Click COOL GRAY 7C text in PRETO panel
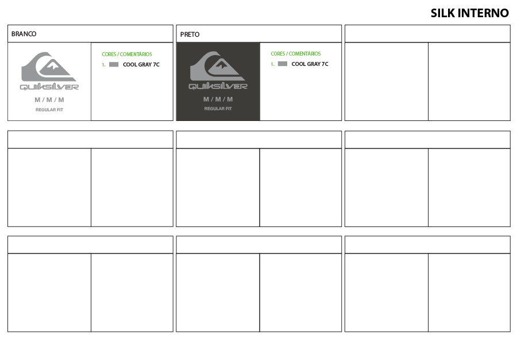 coord(310,64)
